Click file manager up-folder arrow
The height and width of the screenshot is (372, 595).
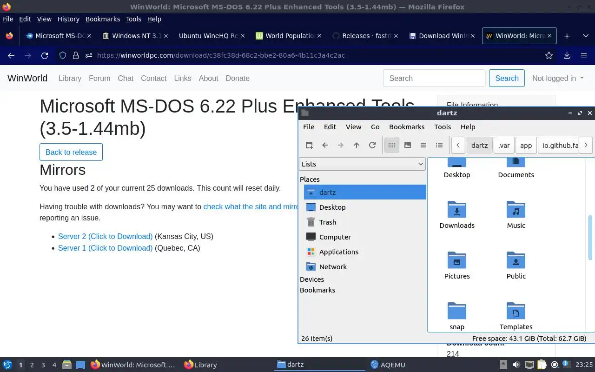point(357,145)
